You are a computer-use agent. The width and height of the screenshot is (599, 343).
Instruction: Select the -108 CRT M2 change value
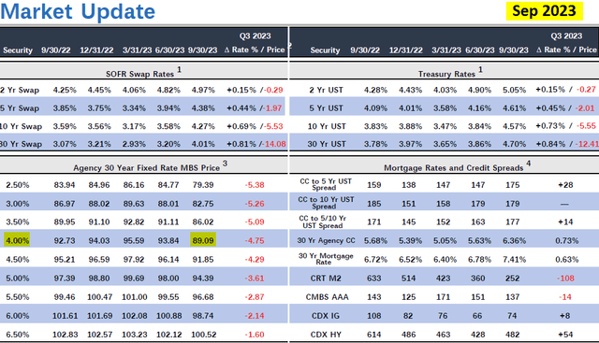coord(565,279)
